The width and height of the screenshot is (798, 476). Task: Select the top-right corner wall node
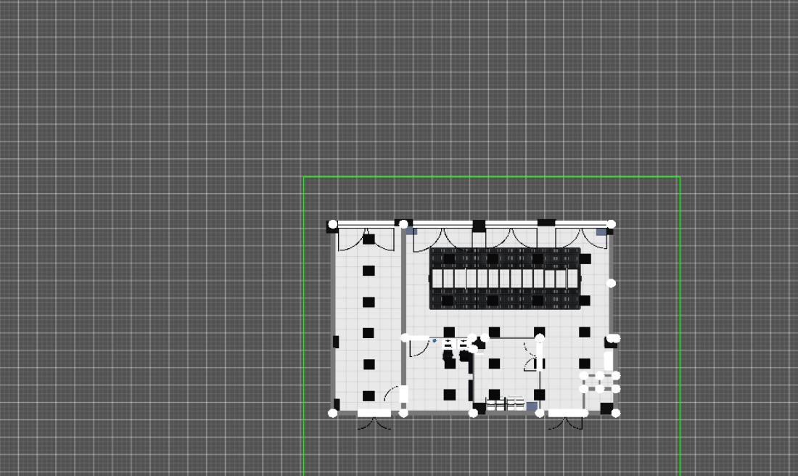611,224
